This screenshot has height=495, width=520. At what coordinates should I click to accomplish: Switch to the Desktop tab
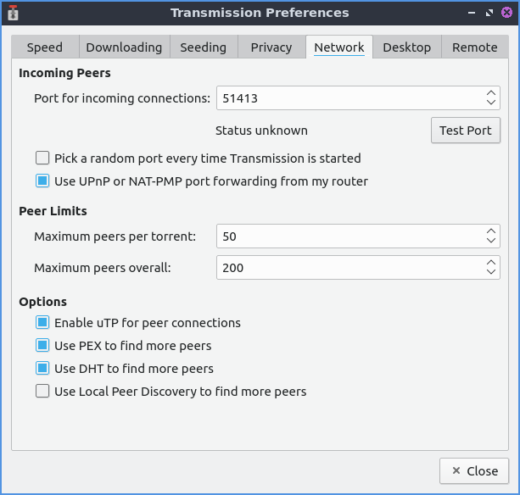pos(406,47)
